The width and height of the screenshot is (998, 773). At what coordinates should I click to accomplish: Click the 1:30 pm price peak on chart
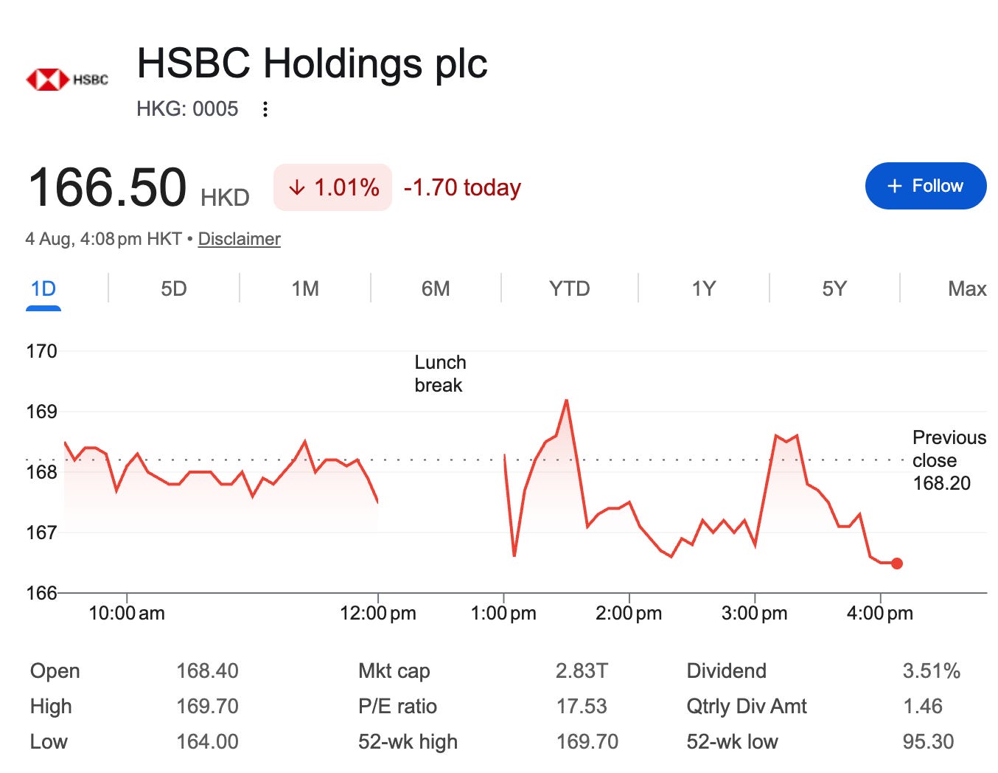tap(566, 400)
